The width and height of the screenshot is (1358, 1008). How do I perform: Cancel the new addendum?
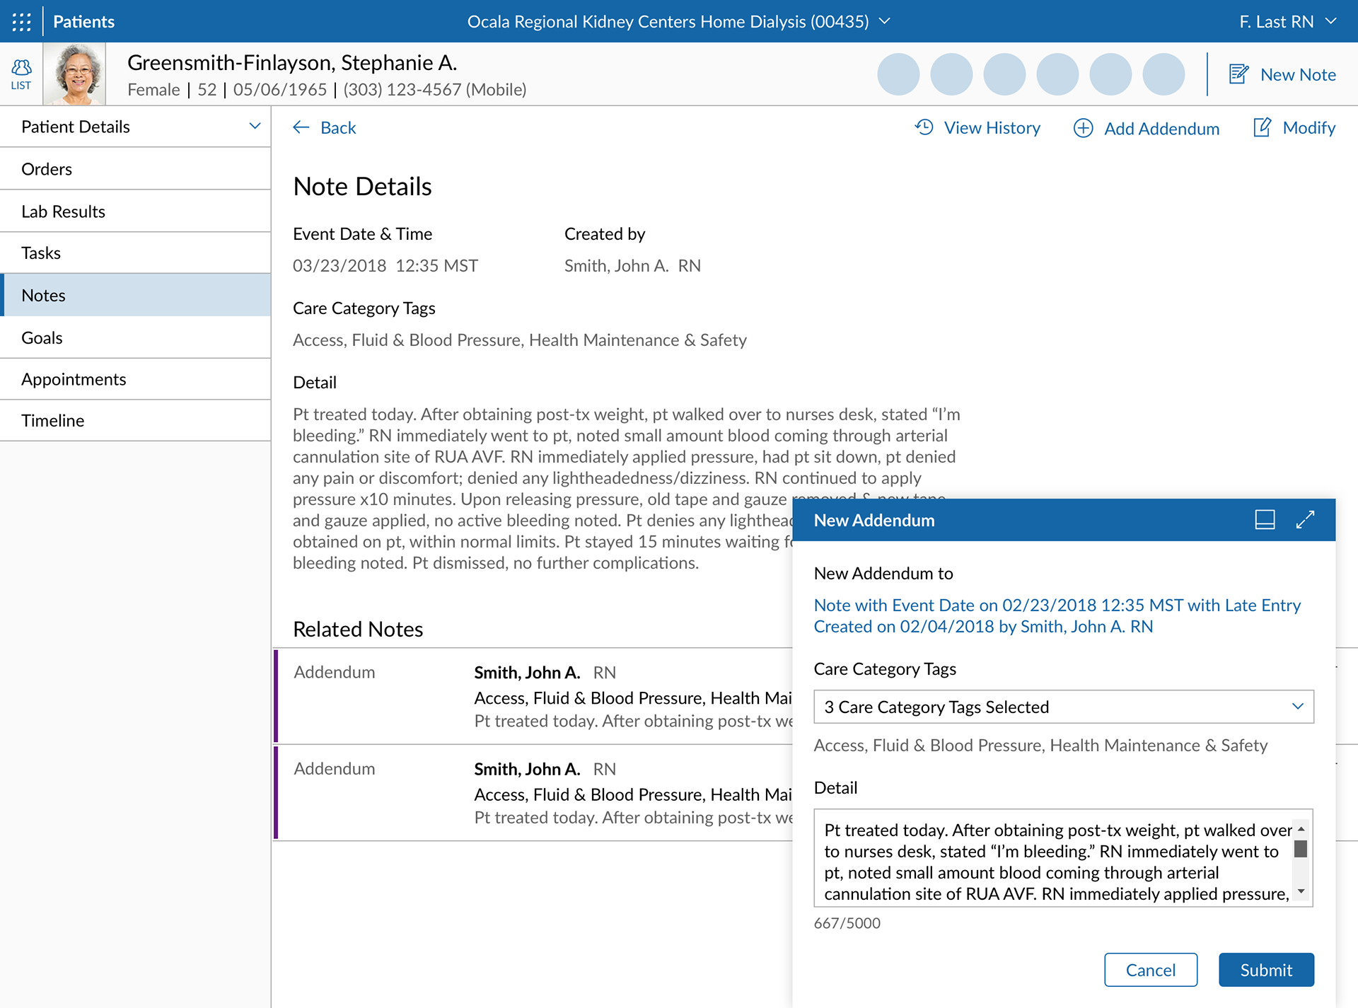1151,970
